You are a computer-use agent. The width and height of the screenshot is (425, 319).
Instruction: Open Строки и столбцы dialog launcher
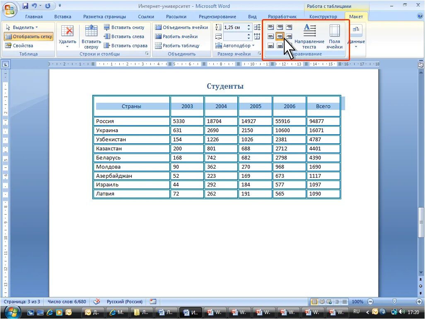[x=147, y=54]
